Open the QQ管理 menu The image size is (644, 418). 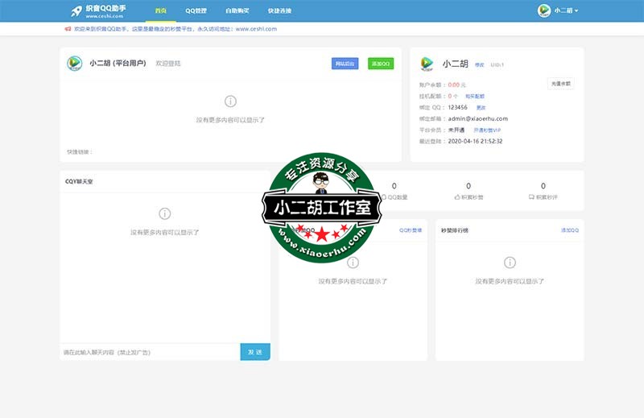pos(196,10)
